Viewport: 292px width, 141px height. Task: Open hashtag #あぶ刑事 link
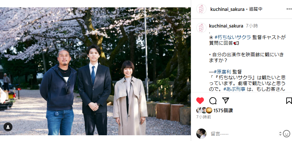[x=235, y=89]
